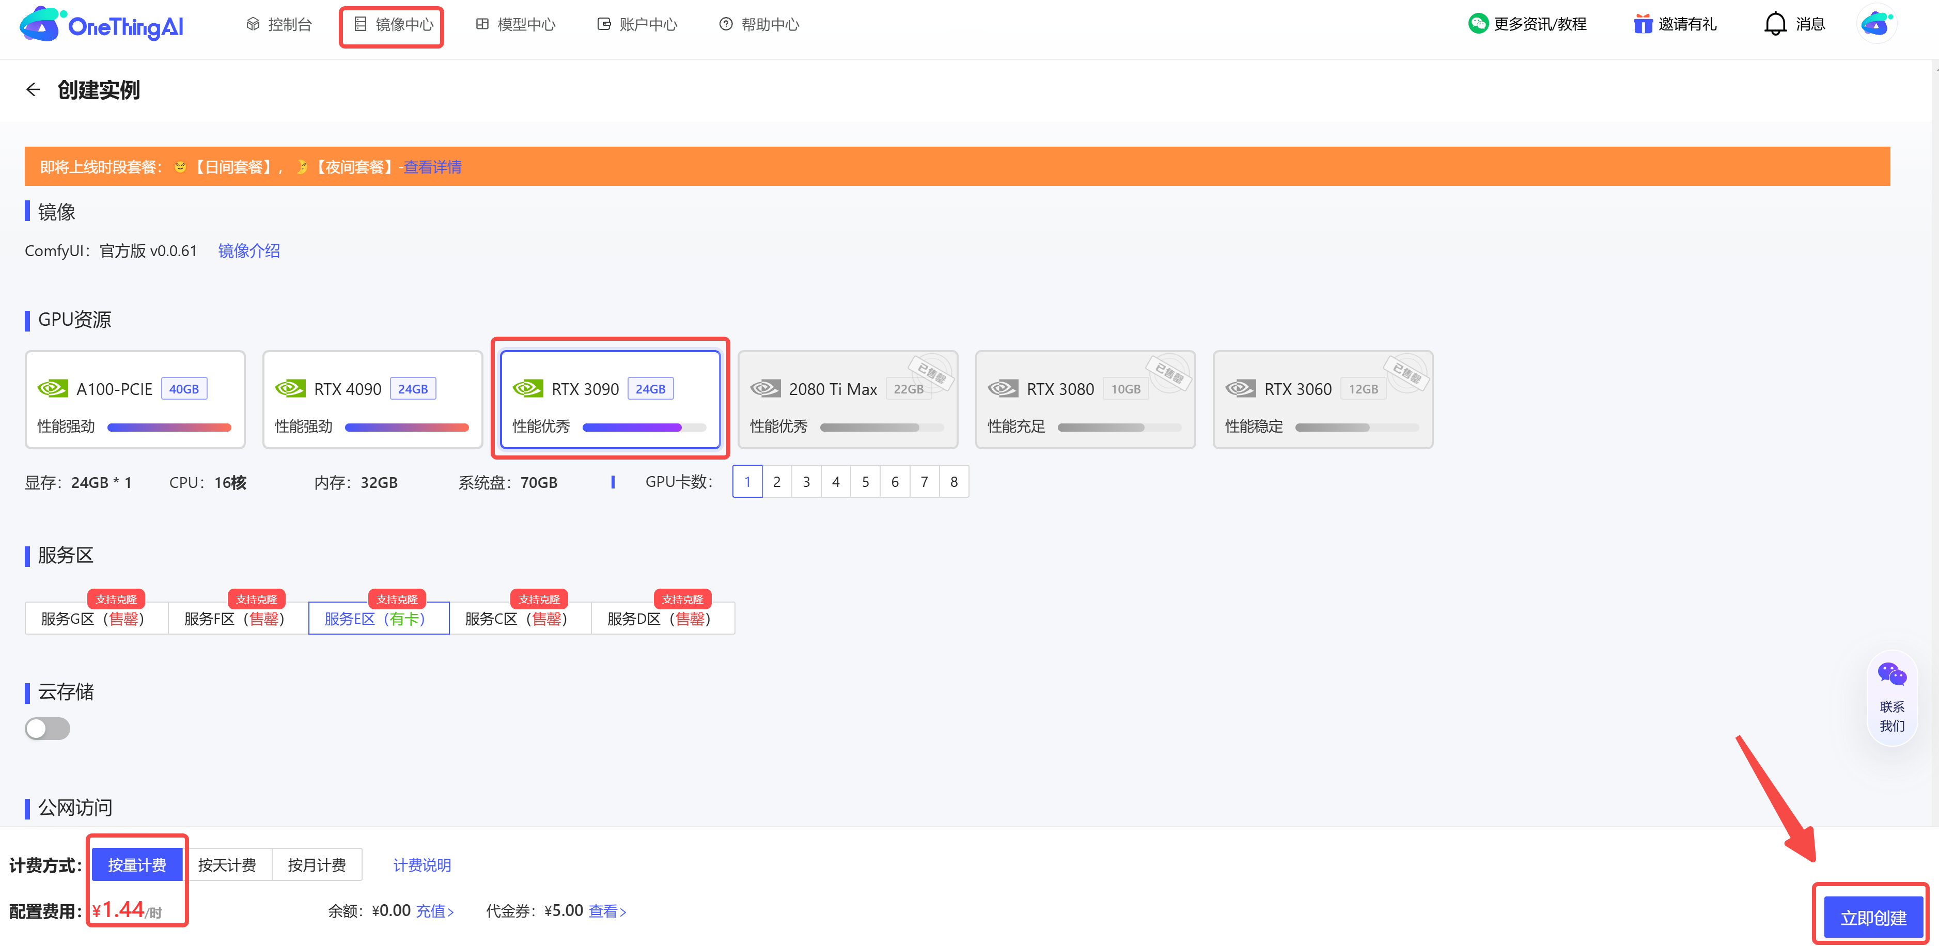
Task: Select the RTX 4090 GPU name
Action: click(x=348, y=389)
